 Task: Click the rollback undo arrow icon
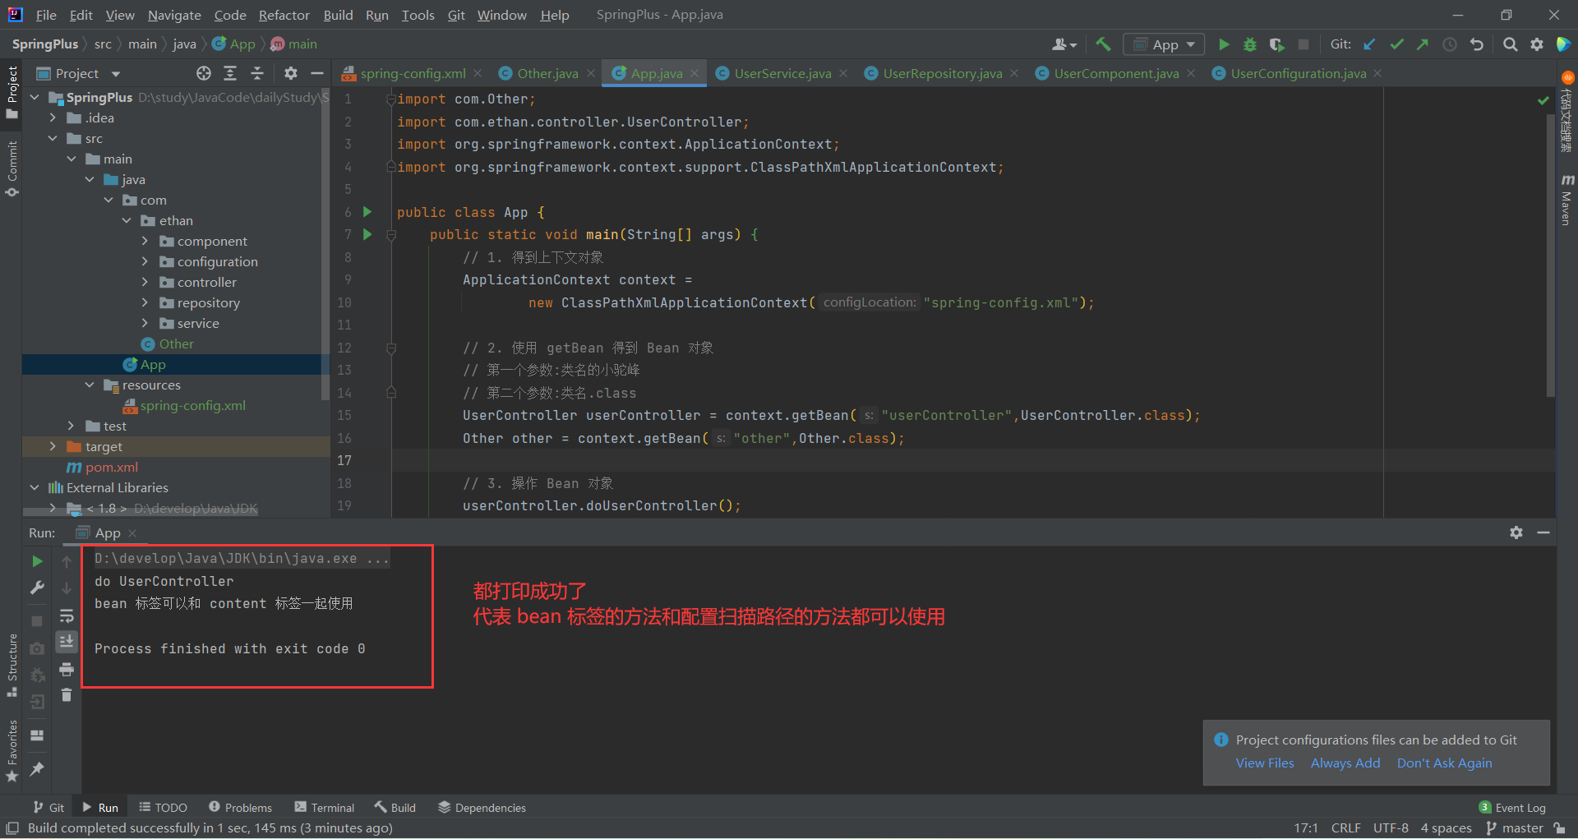1477,44
